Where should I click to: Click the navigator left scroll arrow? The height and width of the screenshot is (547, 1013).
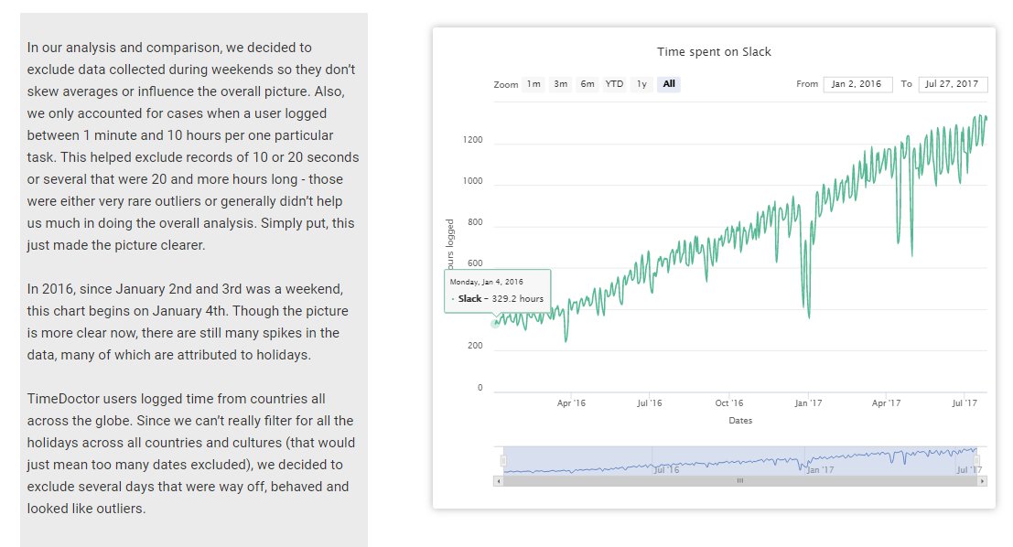(x=499, y=480)
